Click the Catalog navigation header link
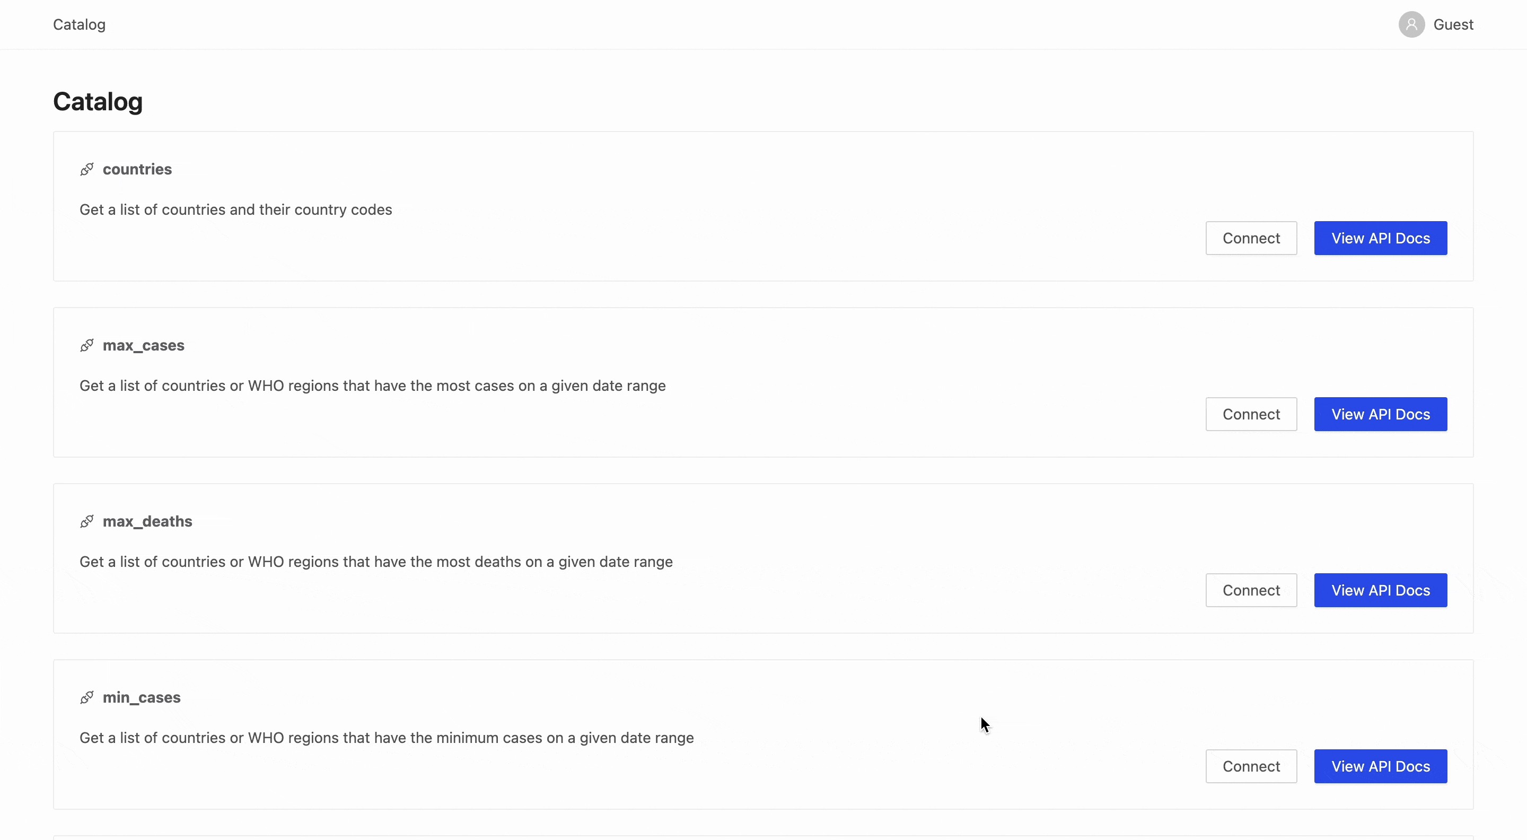The image size is (1527, 840). pyautogui.click(x=78, y=24)
